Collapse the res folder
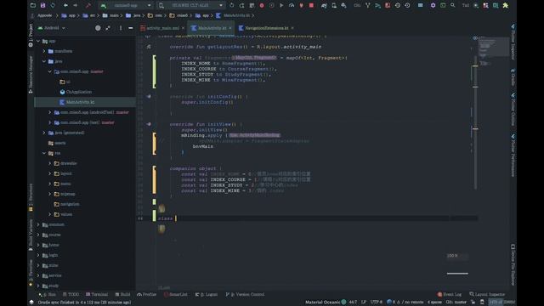Screen dimensions: 544x306 coord(44,153)
